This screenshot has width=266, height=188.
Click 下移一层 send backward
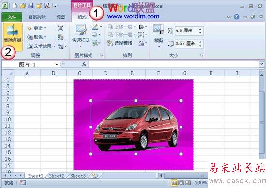pos(121,35)
